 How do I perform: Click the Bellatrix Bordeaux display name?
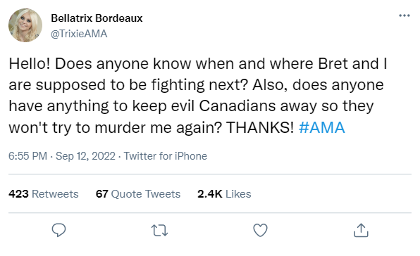(x=97, y=18)
